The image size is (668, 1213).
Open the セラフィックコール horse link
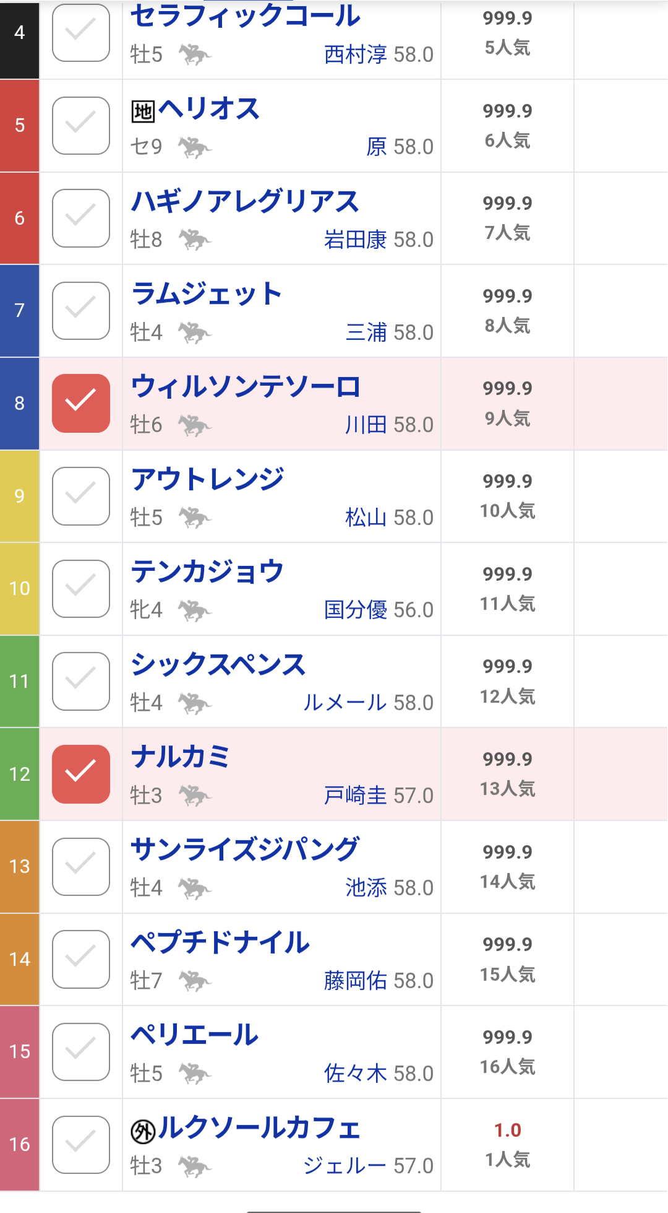pyautogui.click(x=245, y=15)
